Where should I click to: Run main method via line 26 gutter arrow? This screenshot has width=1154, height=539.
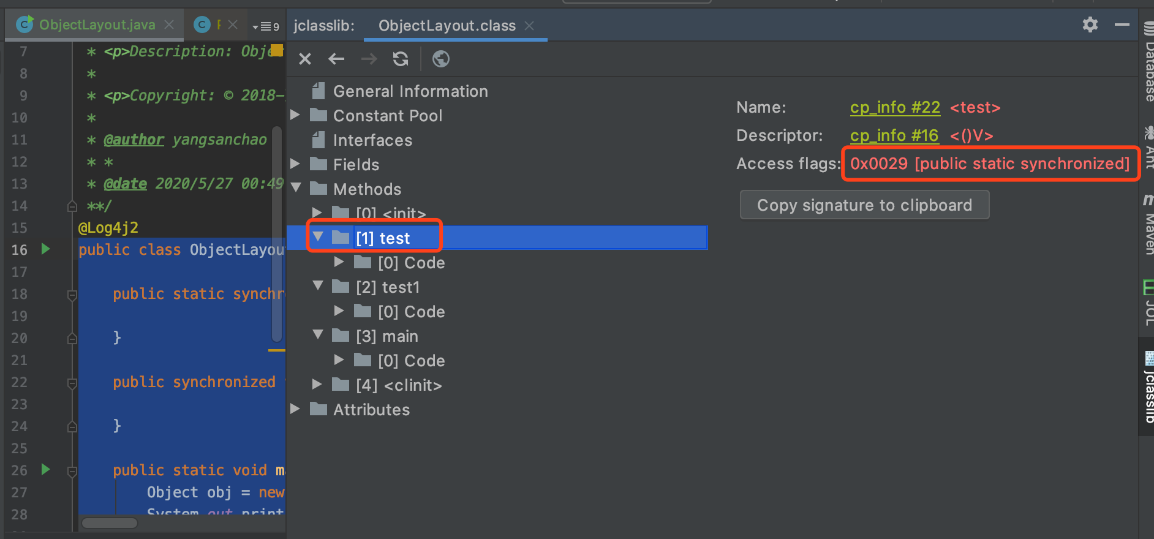point(45,470)
